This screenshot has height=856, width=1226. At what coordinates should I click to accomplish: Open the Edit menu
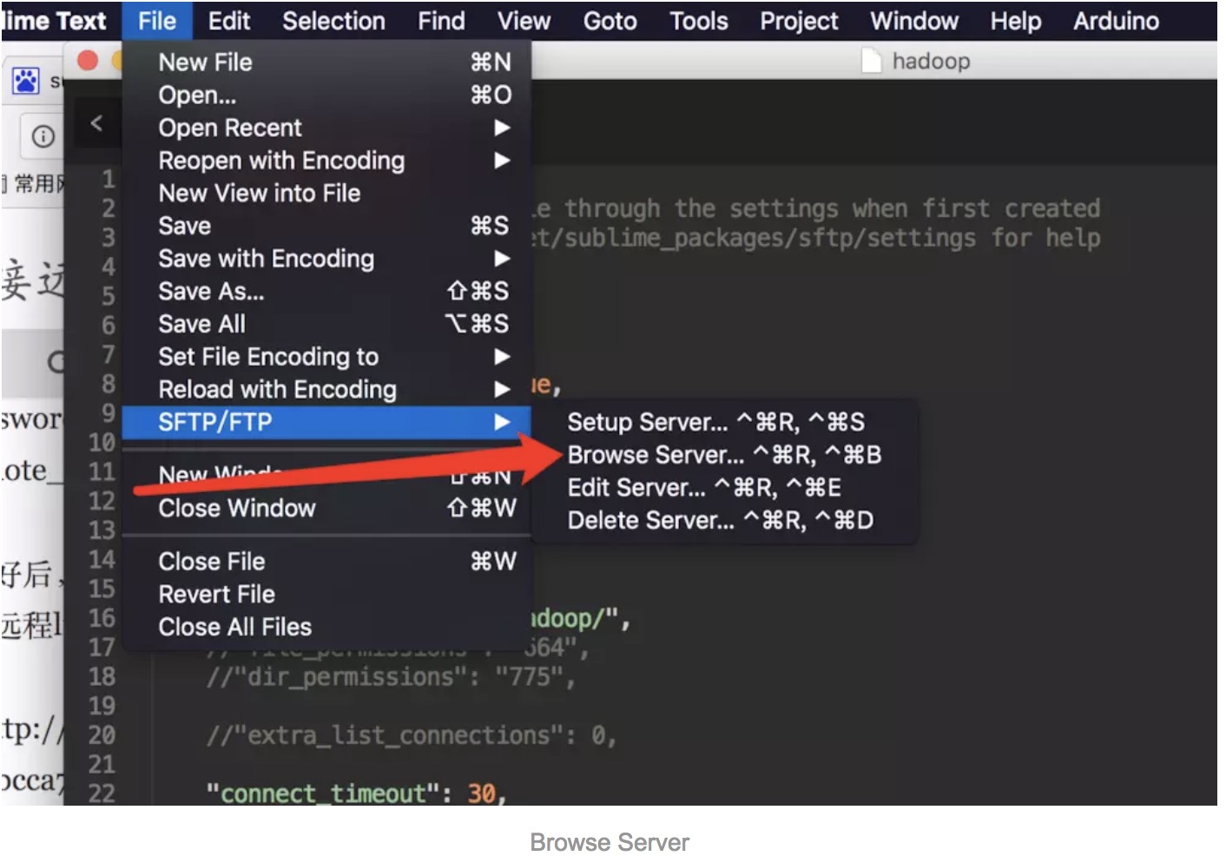point(229,21)
